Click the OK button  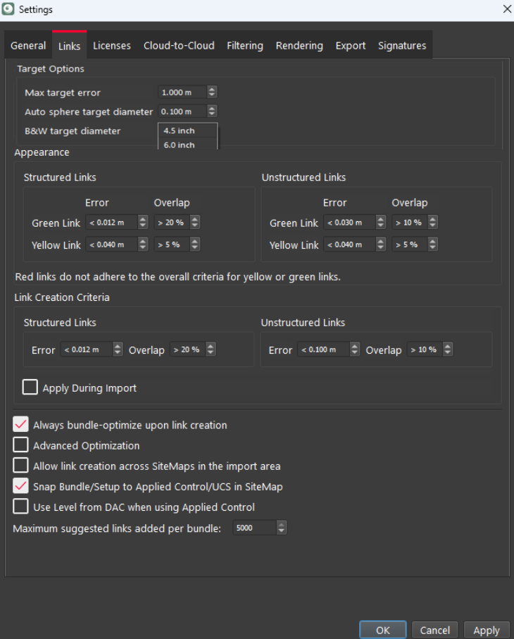click(x=382, y=630)
